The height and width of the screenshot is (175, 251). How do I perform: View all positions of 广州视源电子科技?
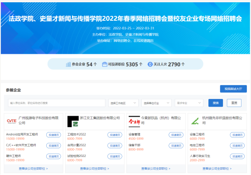(x=33, y=169)
